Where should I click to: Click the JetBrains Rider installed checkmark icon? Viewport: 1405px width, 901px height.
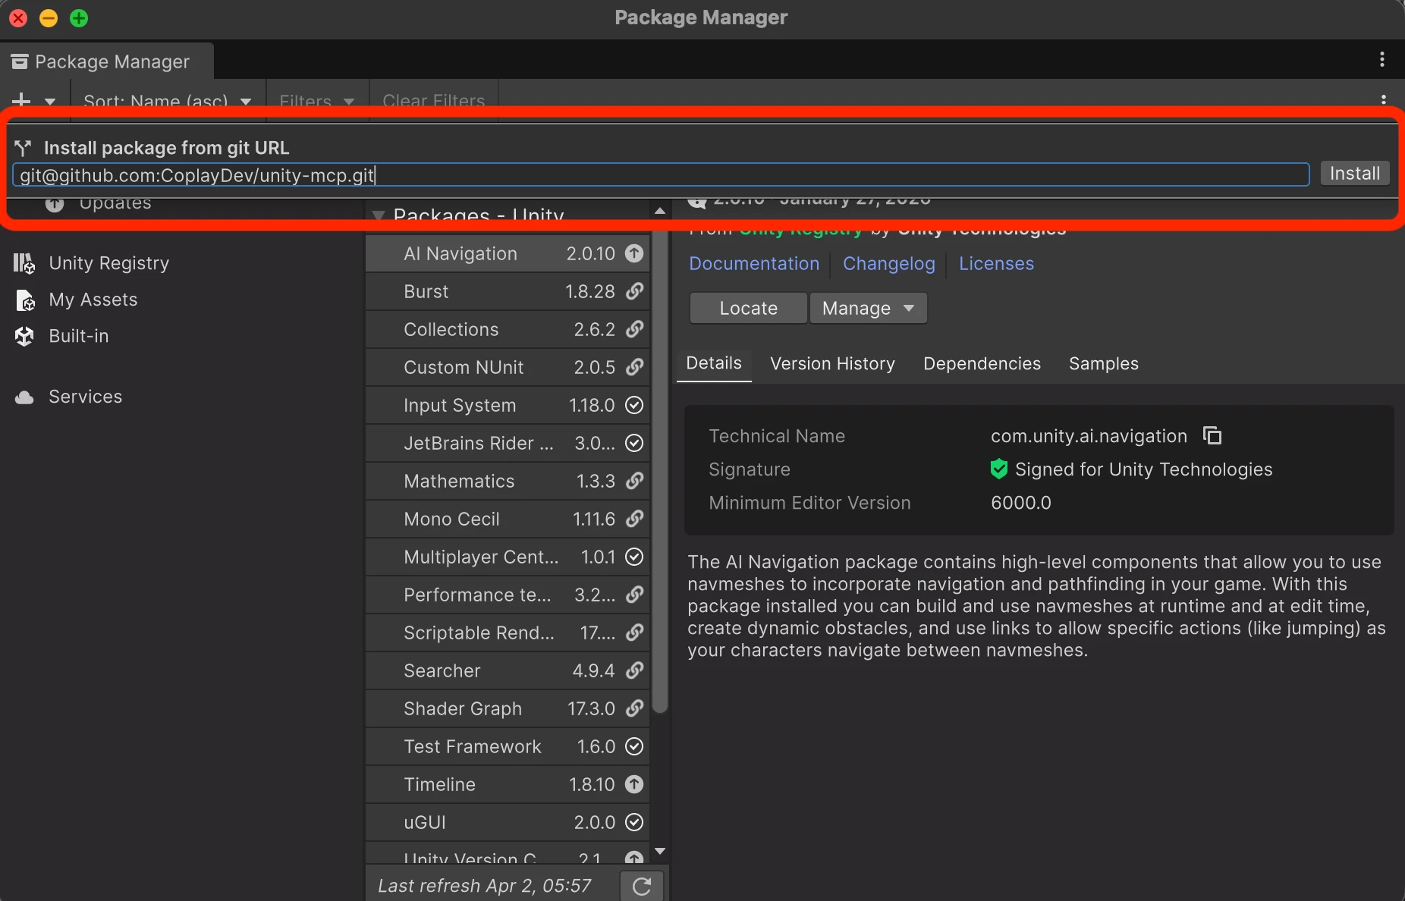pyautogui.click(x=634, y=443)
